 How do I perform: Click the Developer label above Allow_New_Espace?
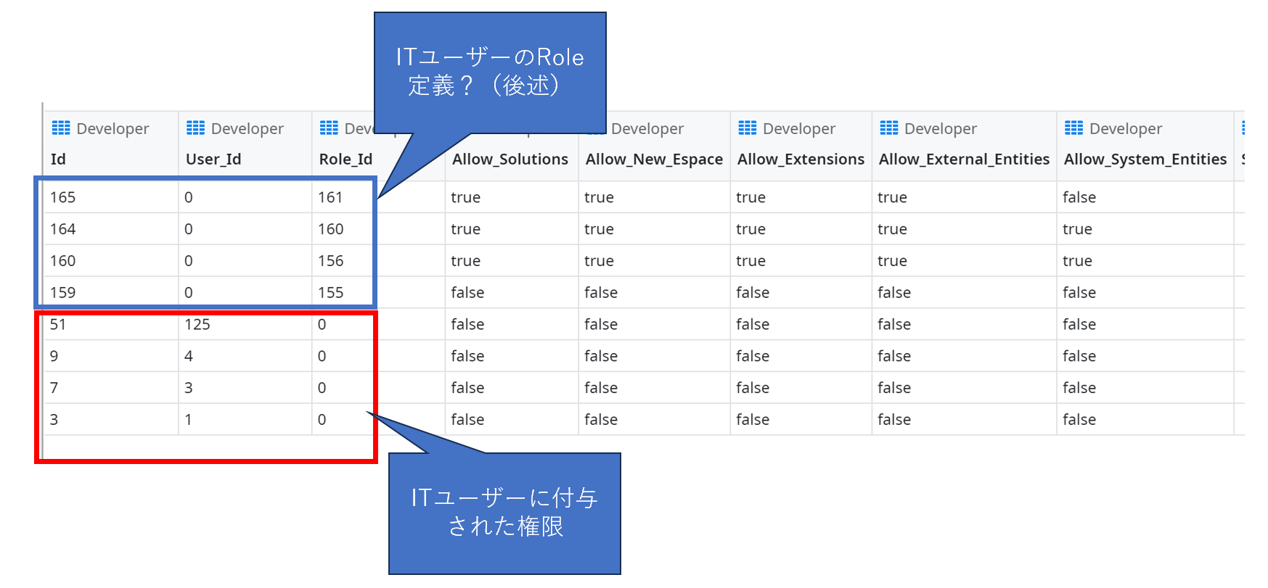(647, 128)
